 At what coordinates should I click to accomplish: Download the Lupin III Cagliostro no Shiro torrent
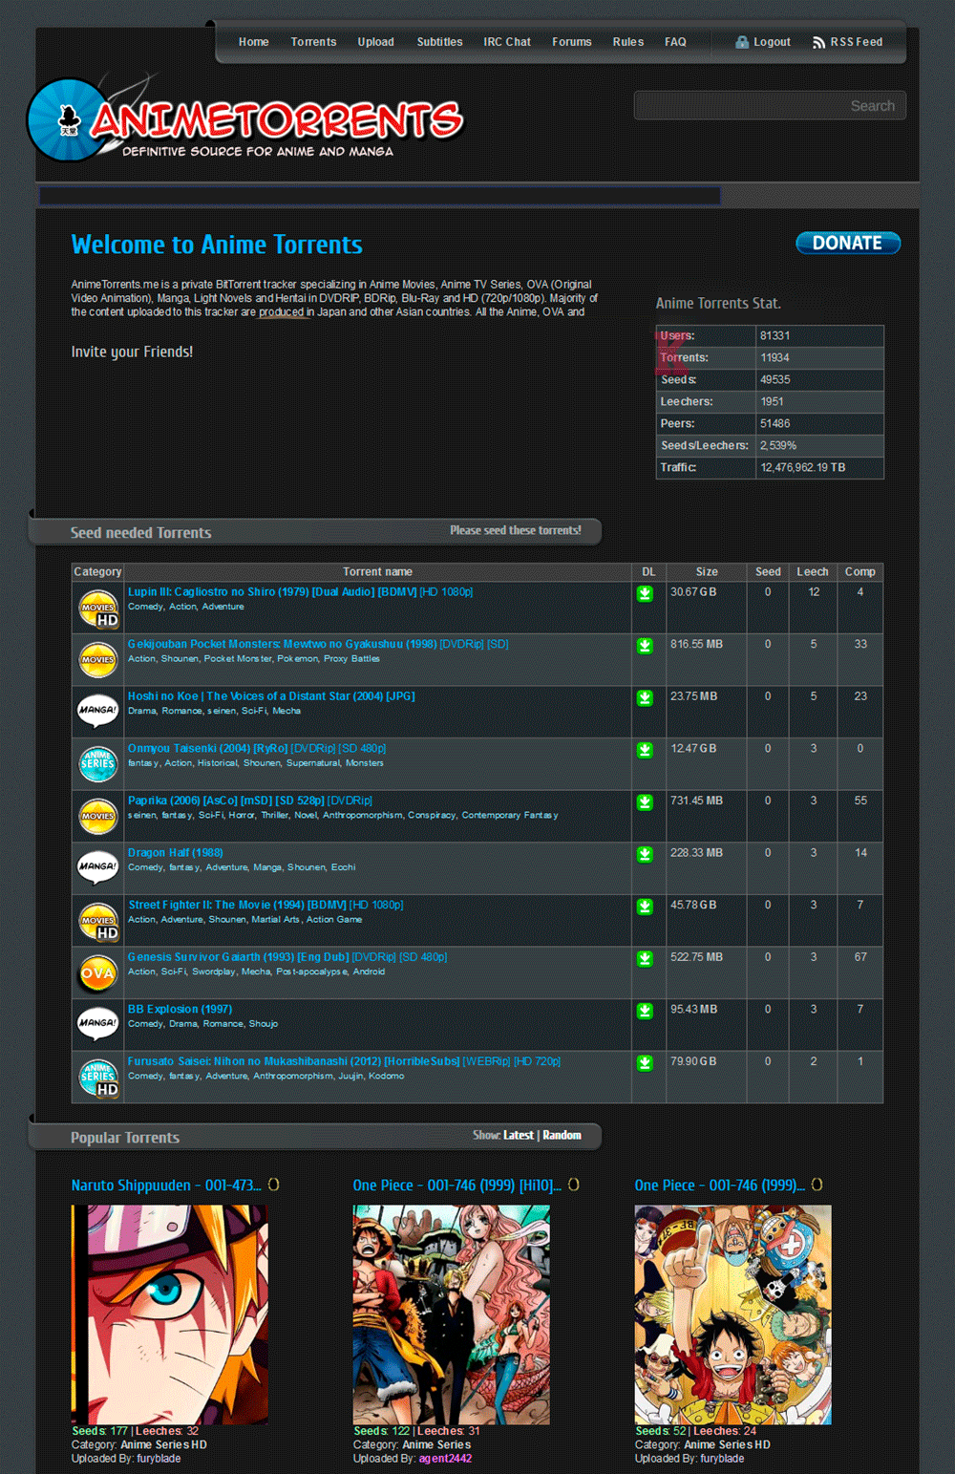(x=645, y=593)
